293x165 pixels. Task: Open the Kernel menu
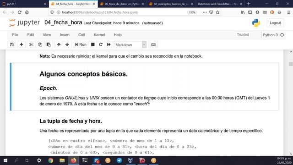(x=99, y=35)
